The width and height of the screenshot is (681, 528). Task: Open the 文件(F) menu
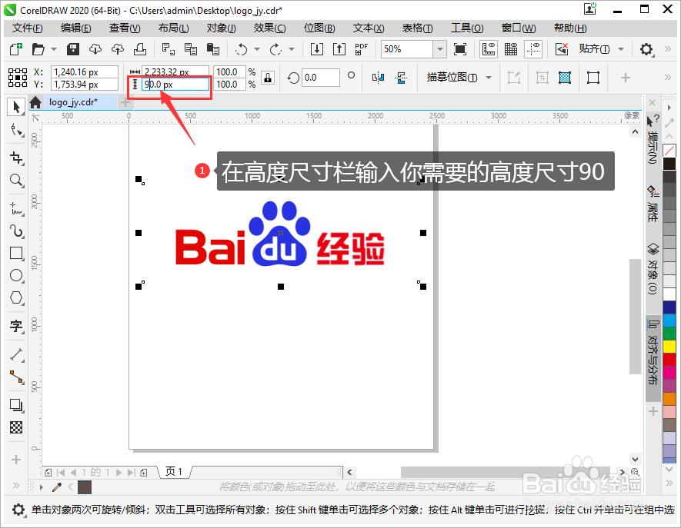(x=27, y=28)
